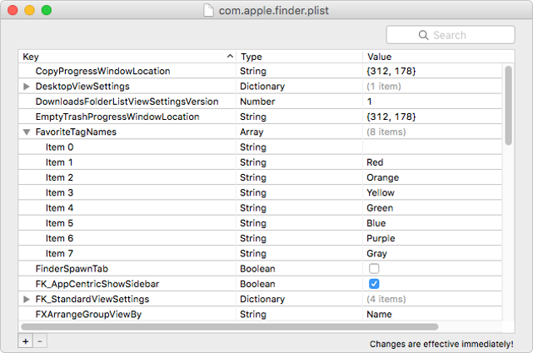Screen dimensions: 533x353
Task: Click the vertical scrollbar thumb
Action: click(509, 106)
